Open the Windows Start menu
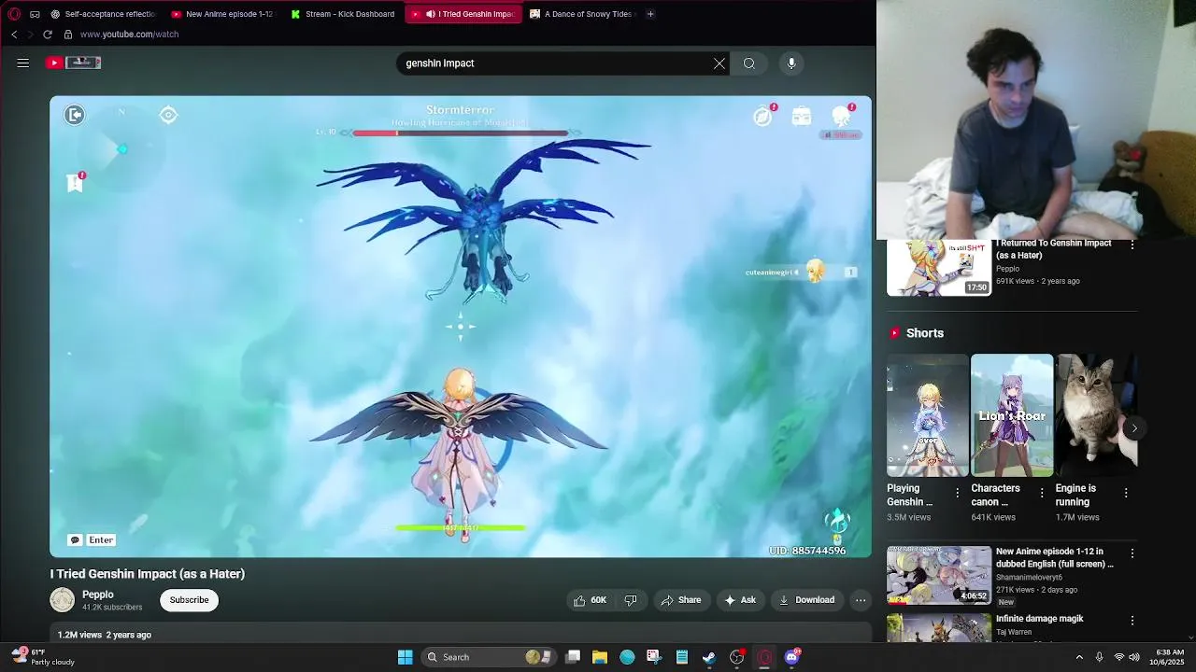 [x=406, y=657]
